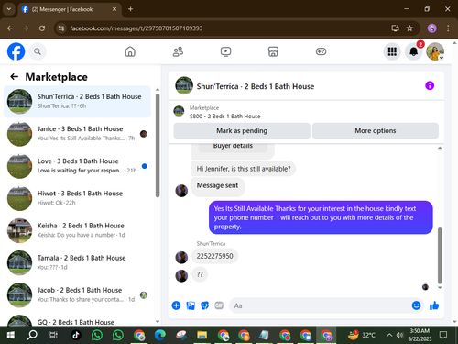Open the Gaming controller icon
The image size is (458, 344).
[x=321, y=51]
